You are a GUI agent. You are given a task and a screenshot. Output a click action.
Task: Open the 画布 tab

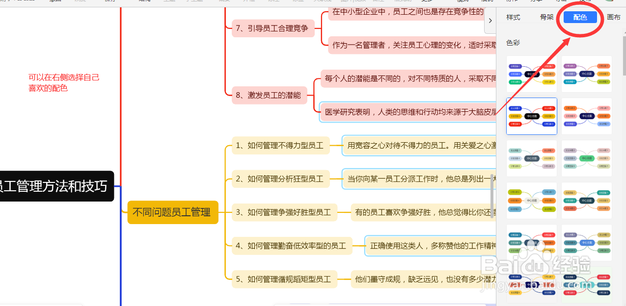coord(613,17)
